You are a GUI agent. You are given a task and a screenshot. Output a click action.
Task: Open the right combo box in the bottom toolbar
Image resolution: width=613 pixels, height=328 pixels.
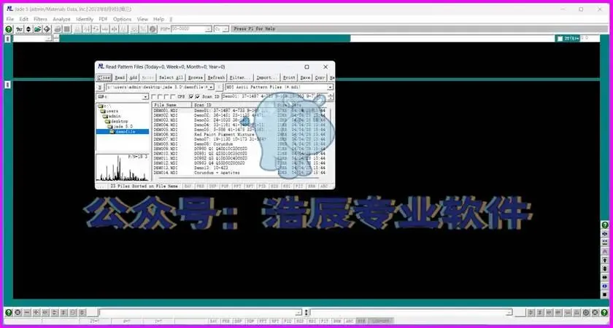(x=509, y=313)
